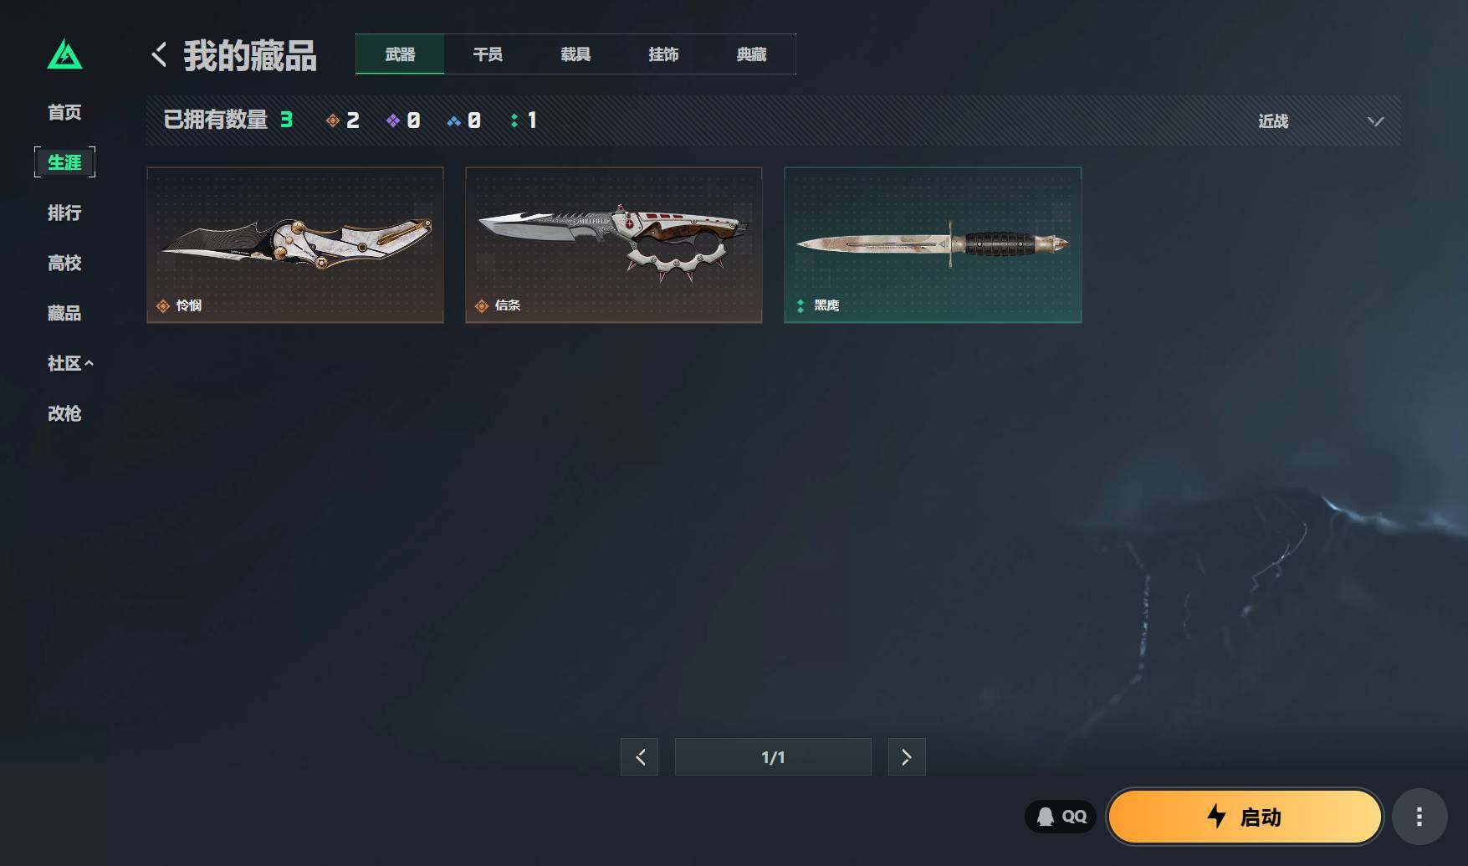Select the 怜悯 knife thumbnail
Image resolution: width=1468 pixels, height=866 pixels.
tap(295, 244)
